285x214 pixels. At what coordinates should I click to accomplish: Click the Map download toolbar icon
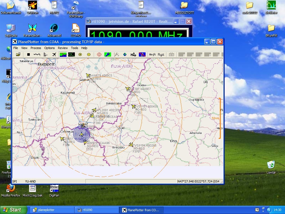(133, 54)
